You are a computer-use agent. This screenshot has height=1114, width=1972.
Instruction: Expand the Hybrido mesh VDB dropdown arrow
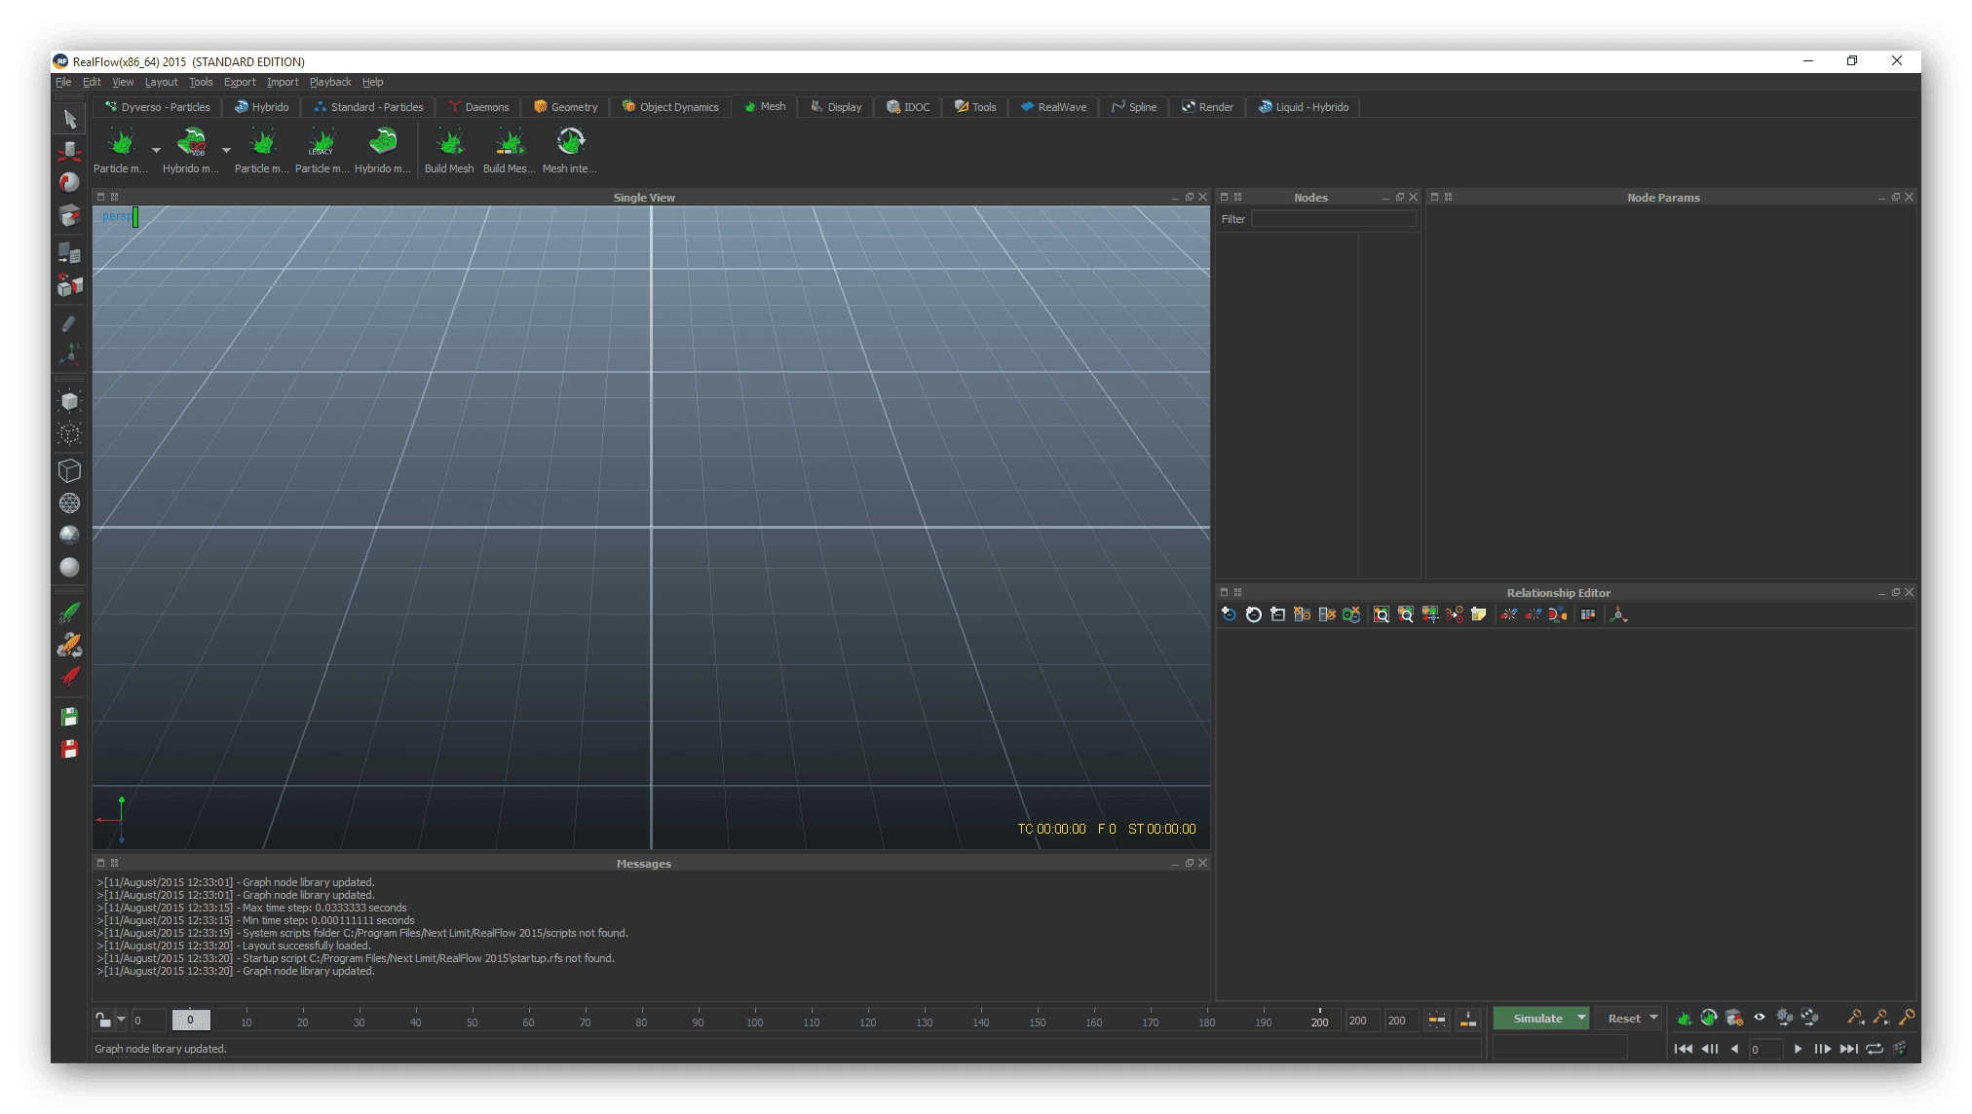click(226, 150)
